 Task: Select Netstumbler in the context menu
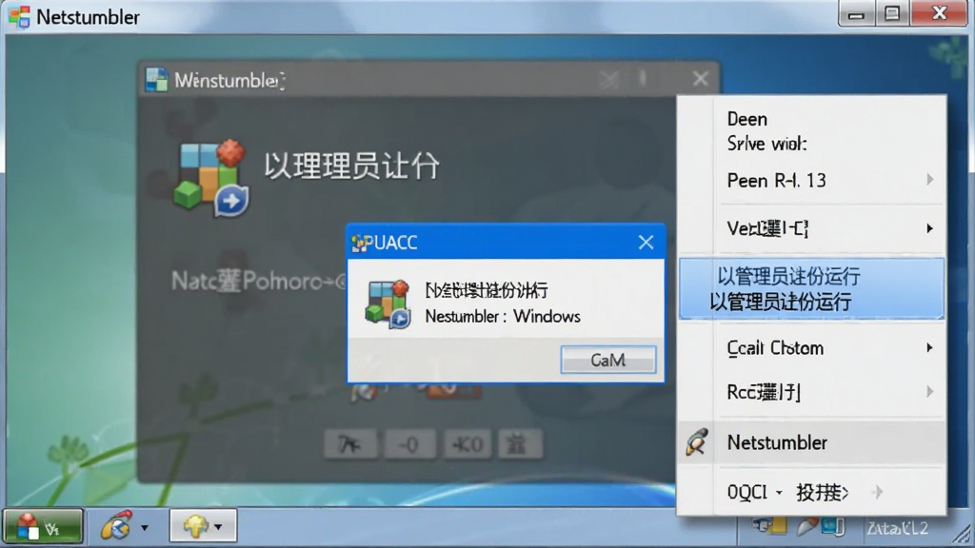tap(811, 442)
